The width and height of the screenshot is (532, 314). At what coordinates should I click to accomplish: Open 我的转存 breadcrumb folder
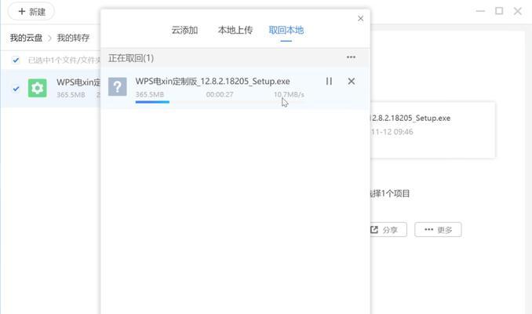coord(73,38)
